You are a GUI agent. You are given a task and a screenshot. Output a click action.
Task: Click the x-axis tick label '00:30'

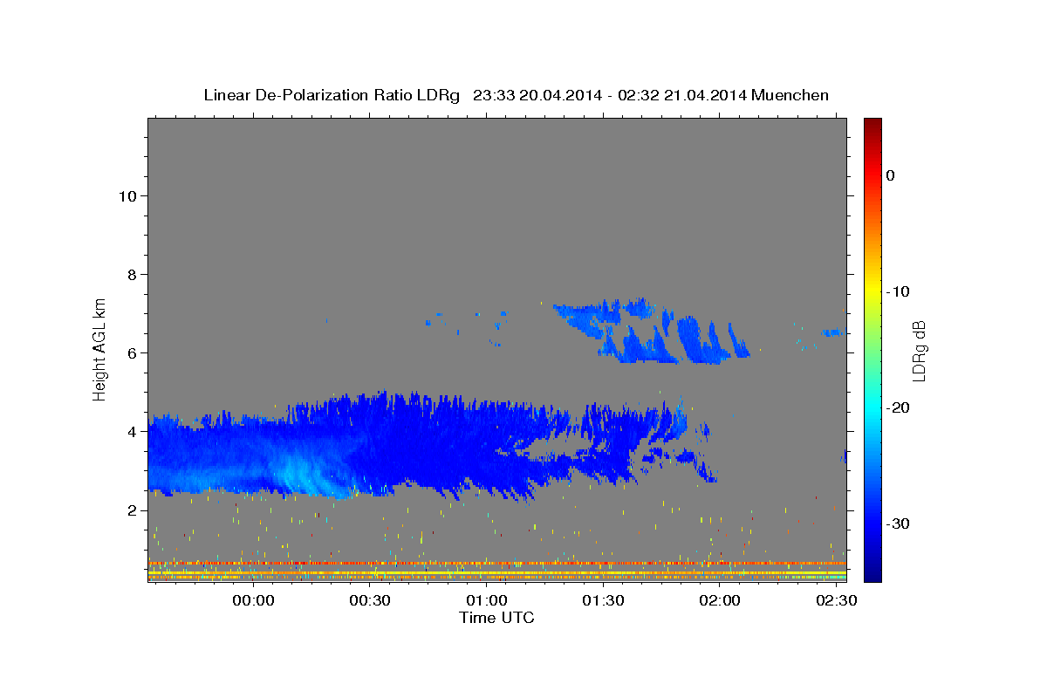(370, 601)
